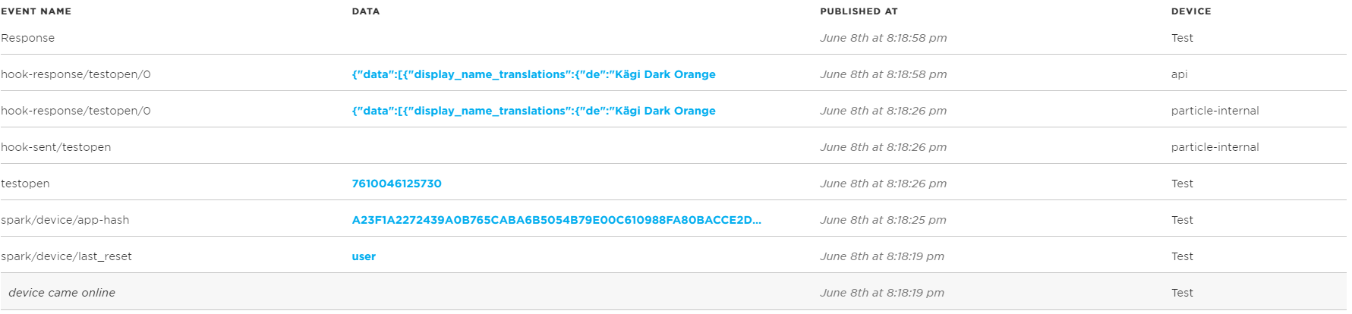Screen dimensions: 1352x314
Task: Select the spark/device/last_reset event name
Action: (66, 256)
